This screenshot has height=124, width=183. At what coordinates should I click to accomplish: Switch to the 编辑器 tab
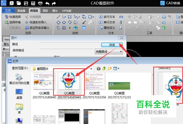pyautogui.click(x=34, y=11)
